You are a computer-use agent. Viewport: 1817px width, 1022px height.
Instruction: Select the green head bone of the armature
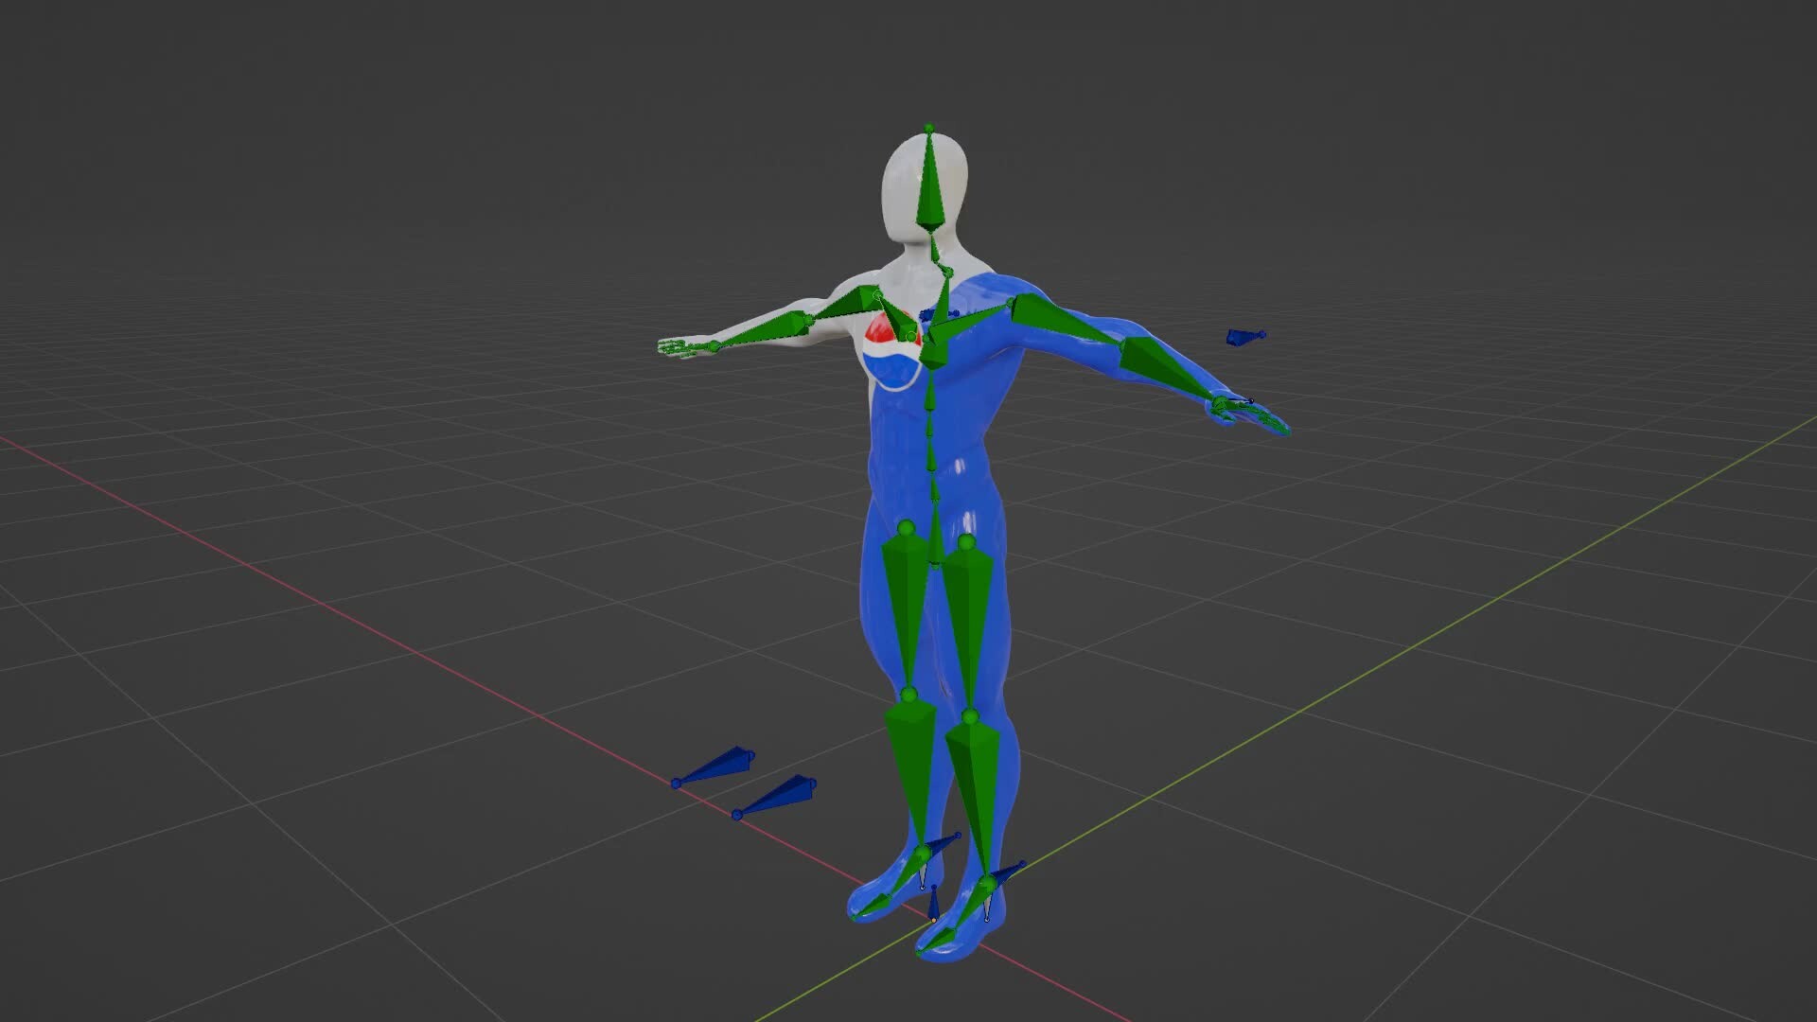click(x=929, y=185)
